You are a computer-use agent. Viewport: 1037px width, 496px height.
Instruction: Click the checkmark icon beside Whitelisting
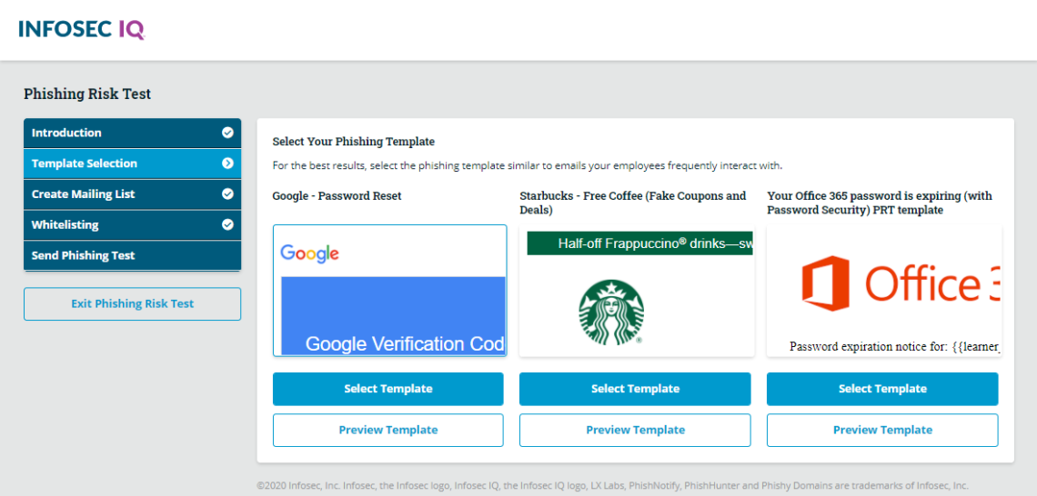point(227,225)
